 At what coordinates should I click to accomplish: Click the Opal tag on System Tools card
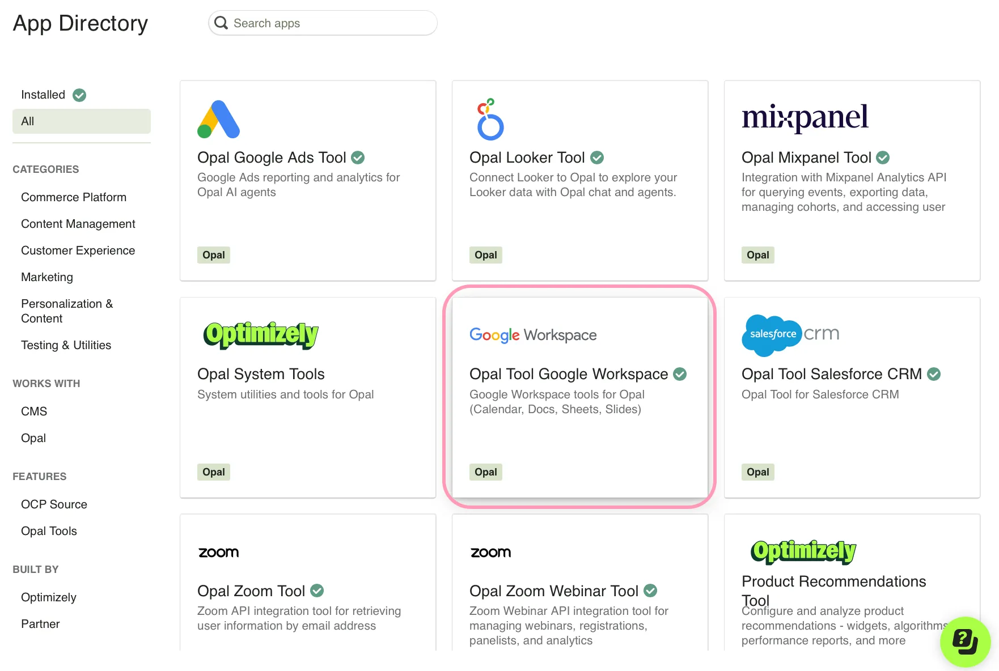pos(214,472)
